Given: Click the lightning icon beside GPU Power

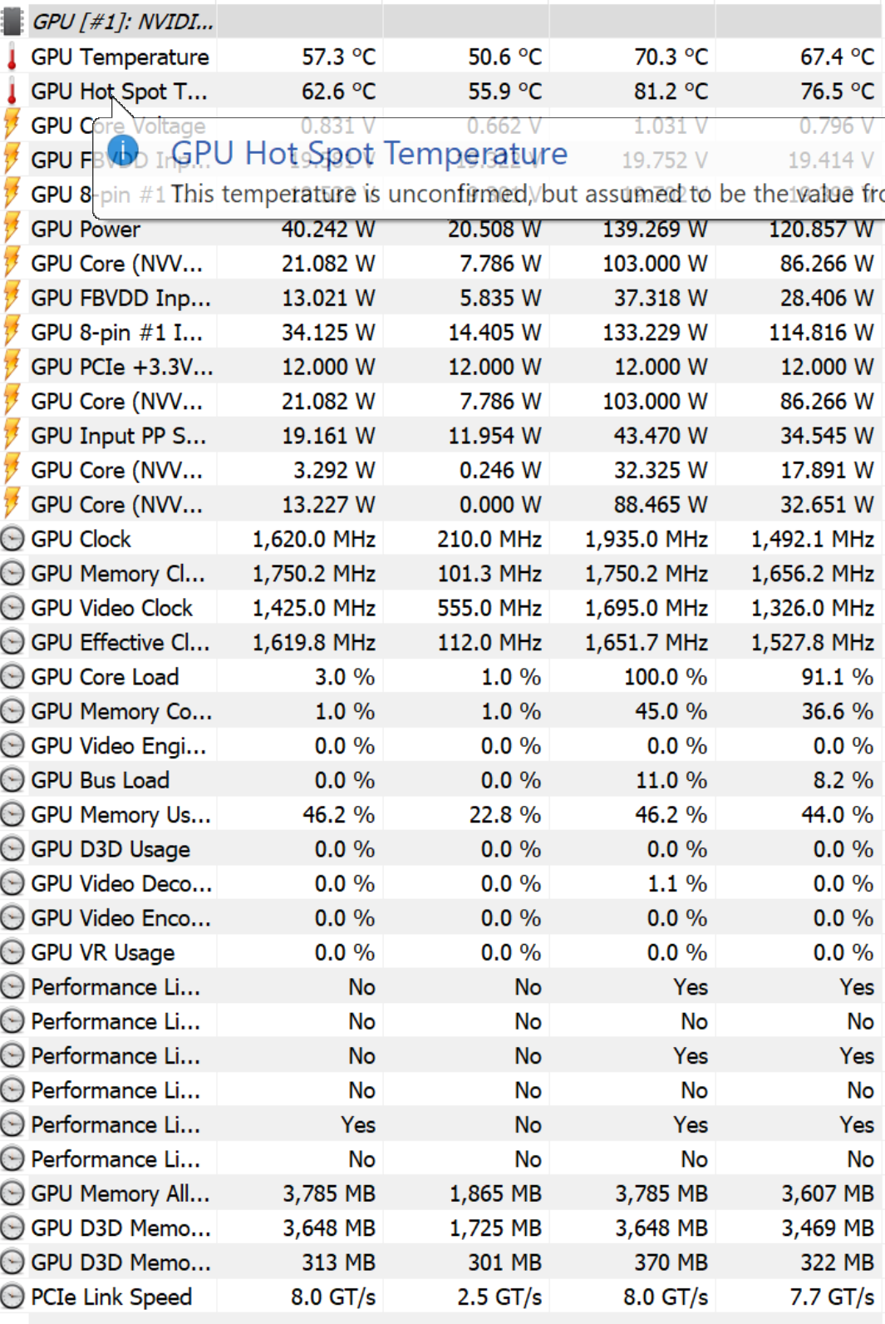Looking at the screenshot, I should pyautogui.click(x=12, y=229).
